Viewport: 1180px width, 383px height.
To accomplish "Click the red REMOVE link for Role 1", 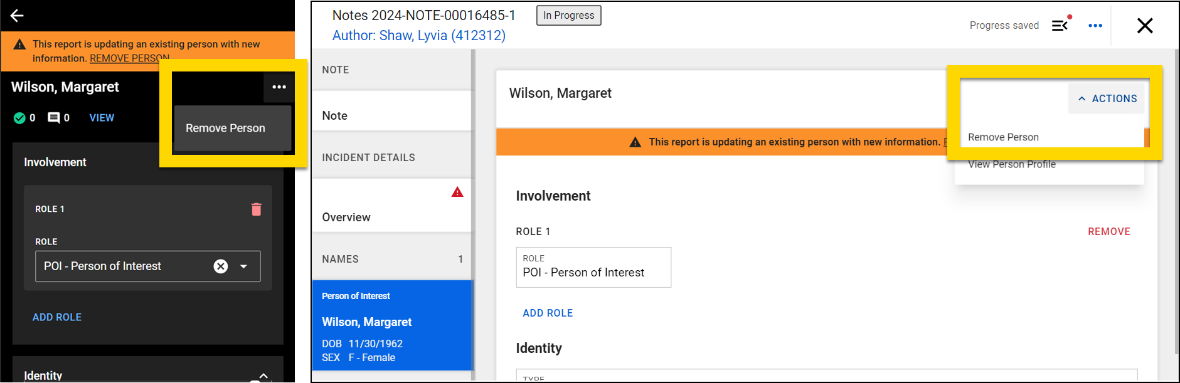I will (1108, 231).
